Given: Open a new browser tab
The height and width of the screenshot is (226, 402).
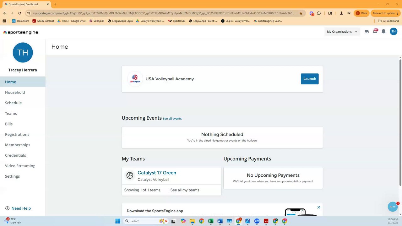Looking at the screenshot, I should coord(55,4).
